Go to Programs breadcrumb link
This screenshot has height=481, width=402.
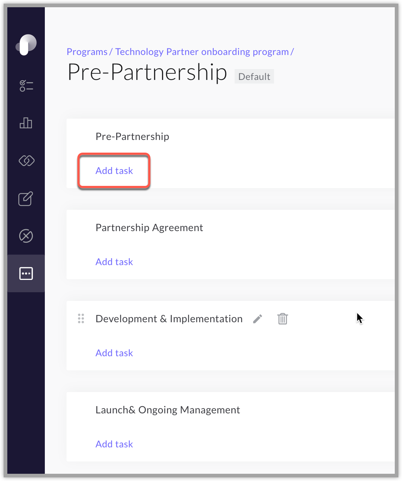(87, 52)
